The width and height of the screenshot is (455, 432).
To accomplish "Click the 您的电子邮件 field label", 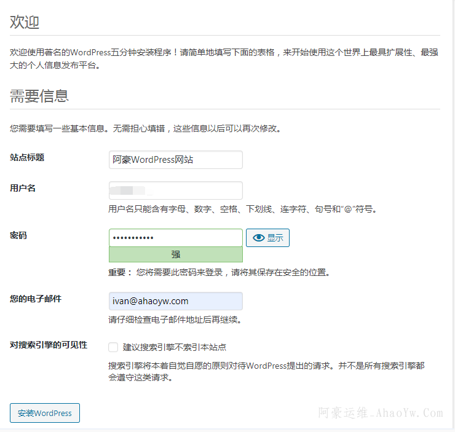I will point(36,299).
